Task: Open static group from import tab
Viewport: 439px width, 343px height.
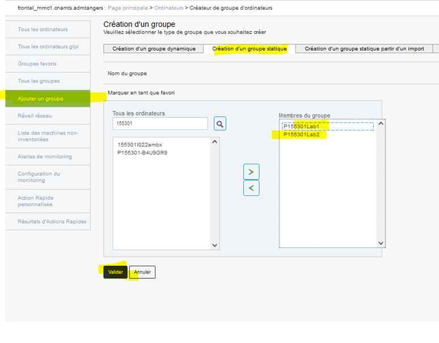Action: coord(364,49)
